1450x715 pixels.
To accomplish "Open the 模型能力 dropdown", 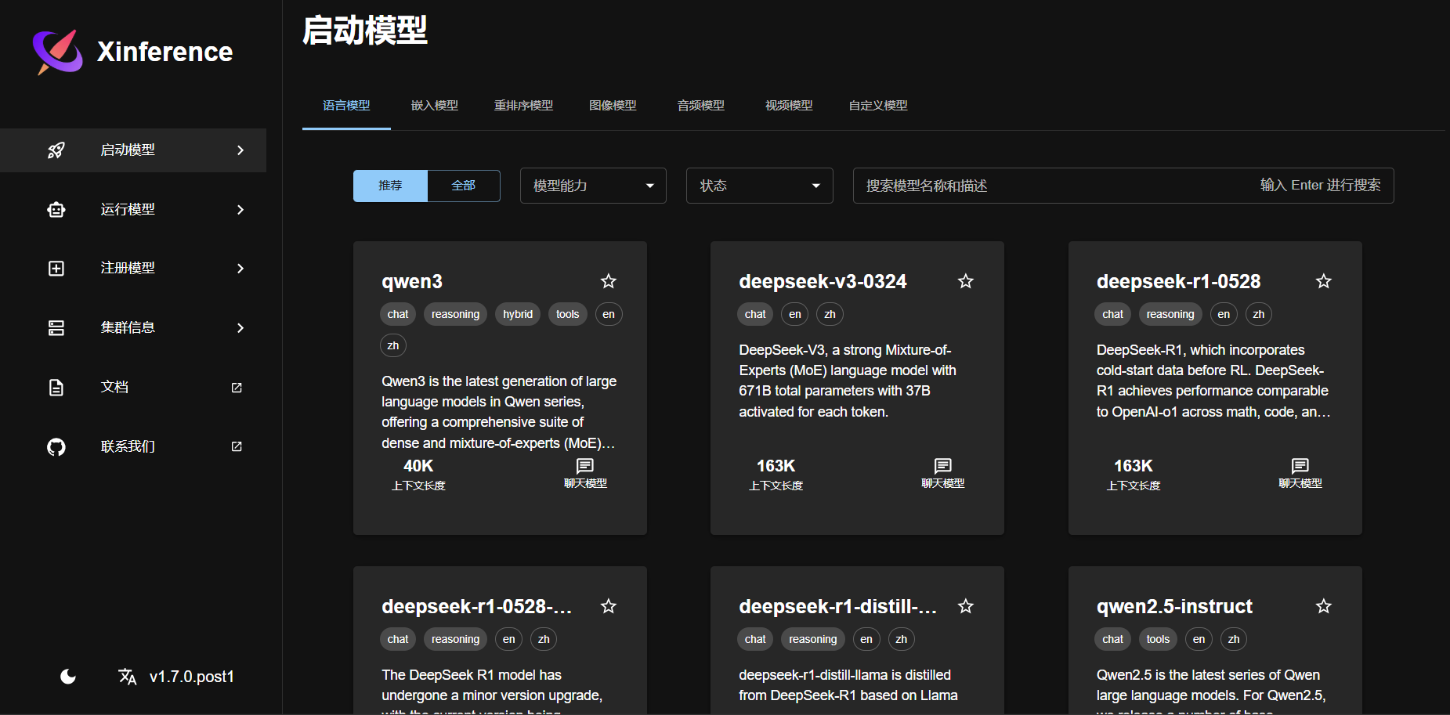I will coord(593,186).
